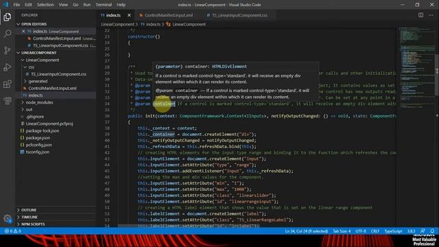The image size is (439, 247).
Task: Open the Source Control view
Action: click(x=8, y=50)
